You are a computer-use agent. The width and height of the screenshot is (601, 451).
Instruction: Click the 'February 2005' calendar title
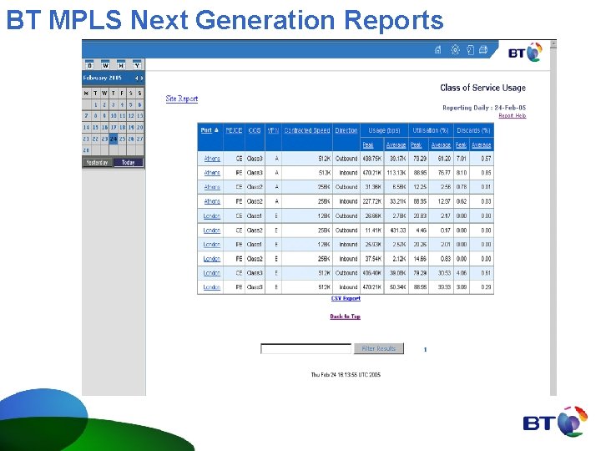(103, 78)
